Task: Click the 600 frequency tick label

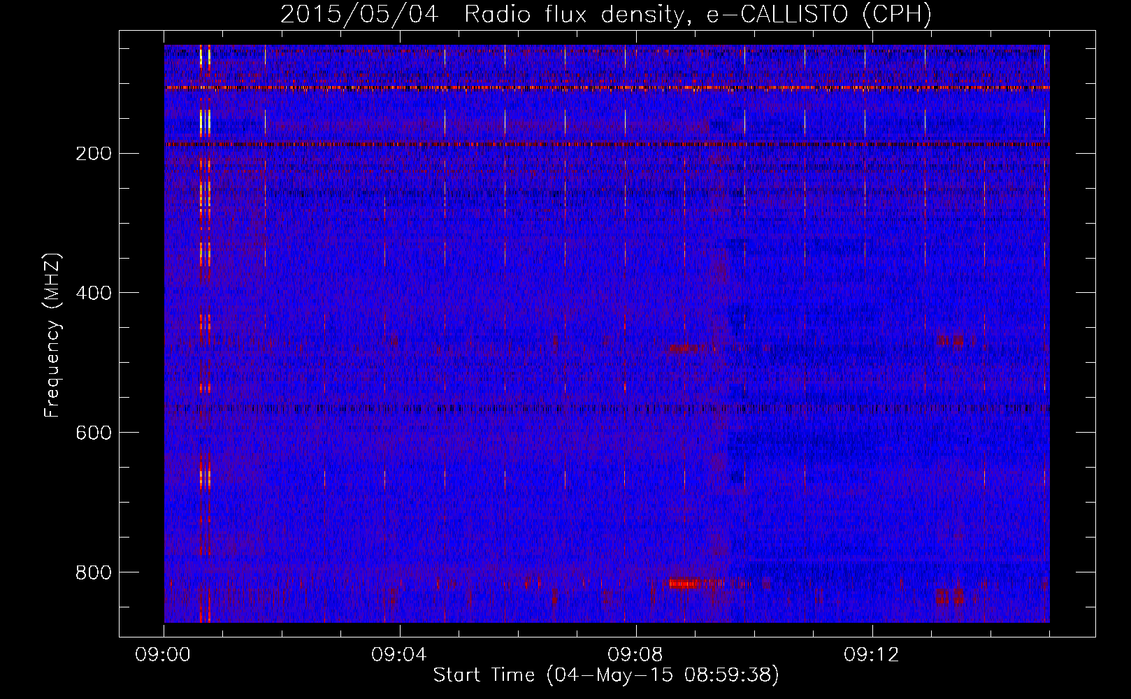Action: pyautogui.click(x=93, y=433)
